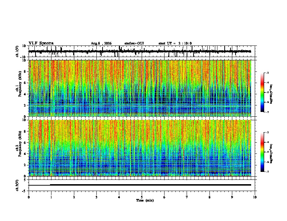Image resolution: width=287 pixels, height=221 pixels.
Task: Click the ch.1 "Frequency (kHz)" axis label
Action: 20,84
